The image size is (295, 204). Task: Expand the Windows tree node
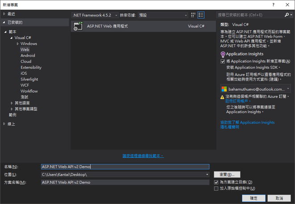[18, 44]
